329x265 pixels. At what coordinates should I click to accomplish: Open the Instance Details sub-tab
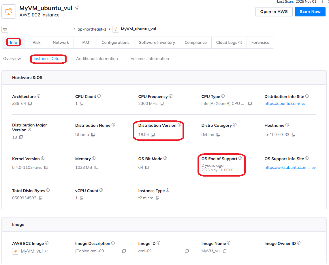[48, 59]
